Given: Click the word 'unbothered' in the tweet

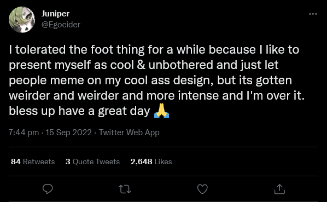Looking at the screenshot, I should pyautogui.click(x=181, y=65).
